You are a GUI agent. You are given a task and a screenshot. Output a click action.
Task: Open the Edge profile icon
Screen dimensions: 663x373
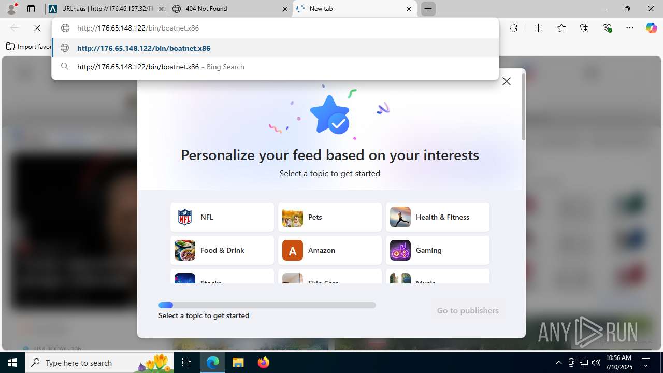11,9
